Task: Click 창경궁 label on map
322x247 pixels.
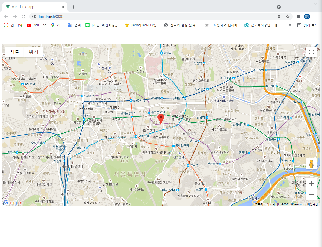Action: (x=141, y=71)
